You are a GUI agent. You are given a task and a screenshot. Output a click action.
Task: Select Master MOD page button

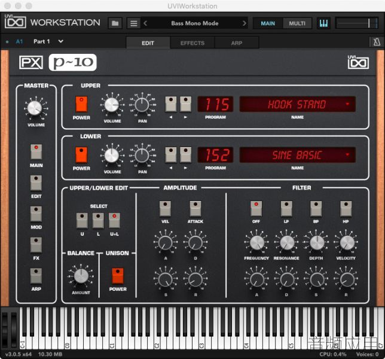[36, 214]
